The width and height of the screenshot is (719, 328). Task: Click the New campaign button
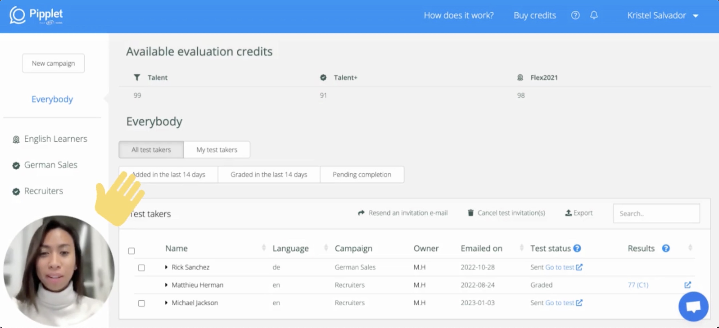pyautogui.click(x=53, y=63)
